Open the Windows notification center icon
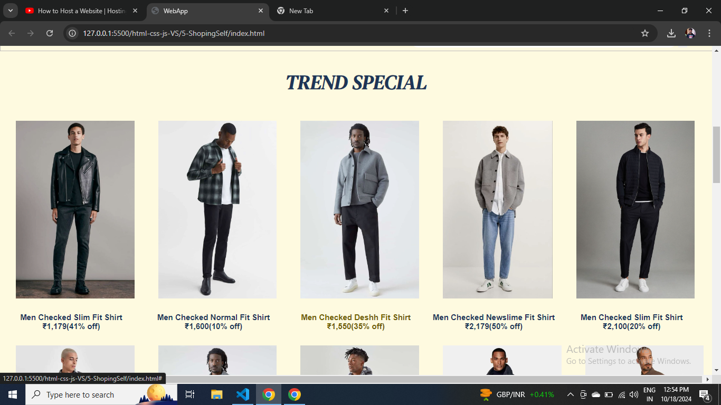This screenshot has height=405, width=721. (705, 394)
